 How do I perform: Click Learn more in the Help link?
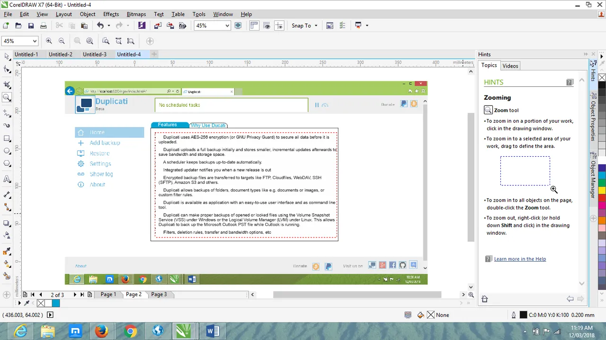point(520,259)
